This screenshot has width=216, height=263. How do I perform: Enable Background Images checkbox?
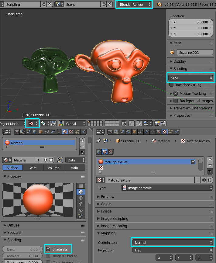(176, 101)
